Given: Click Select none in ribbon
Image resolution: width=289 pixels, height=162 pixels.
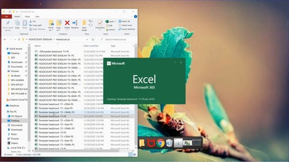Looking at the screenshot, I should click(126, 25).
